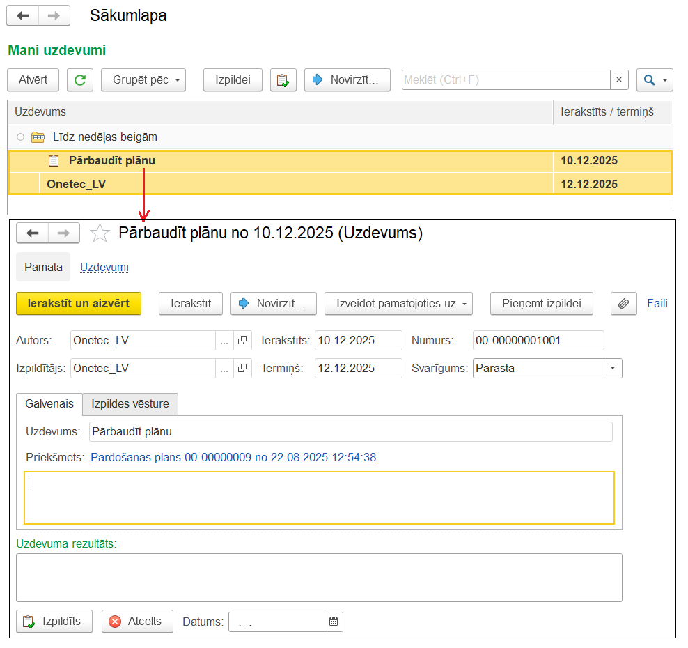Open the calendar picker next to Datums
Viewport: 688px width, 648px height.
coord(334,622)
